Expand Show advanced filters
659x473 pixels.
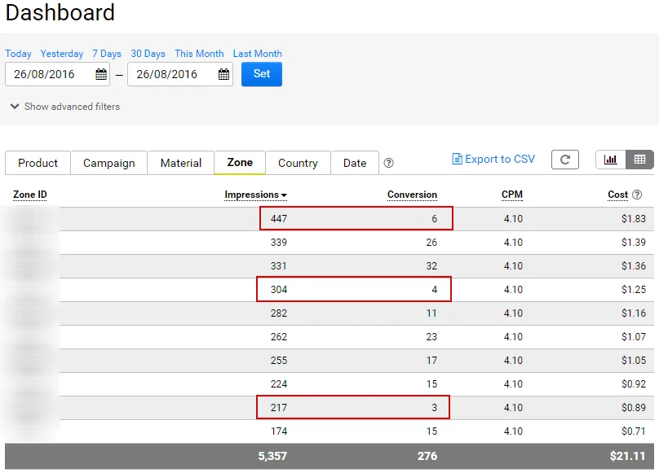65,107
